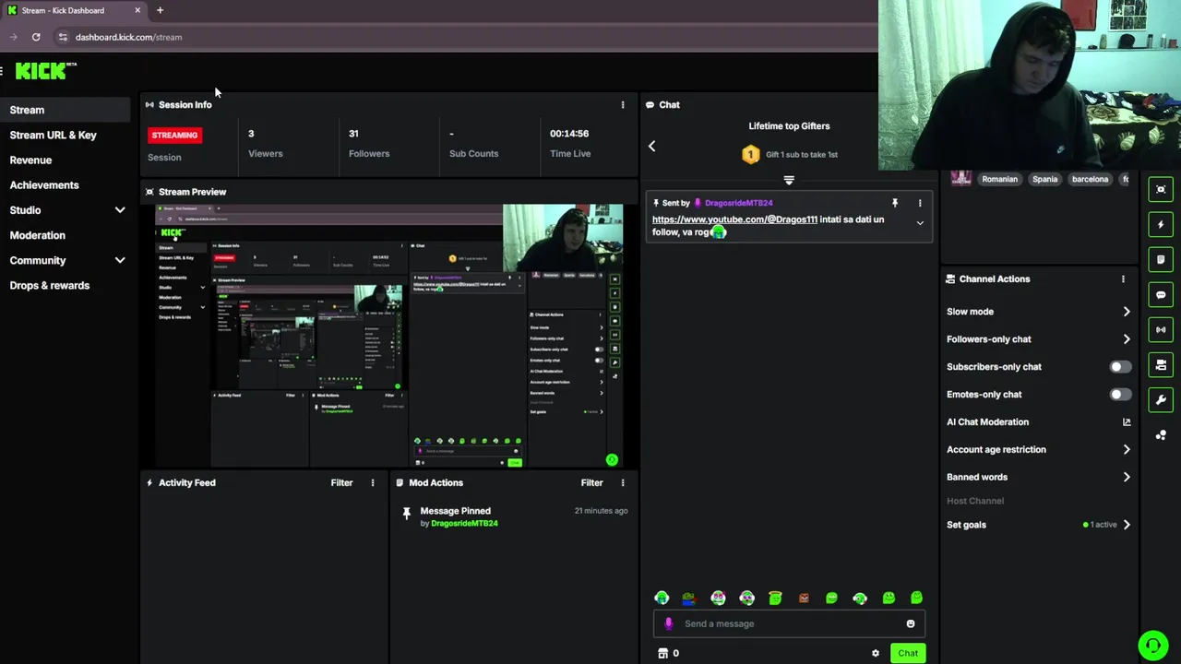Open a new browser tab
The width and height of the screenshot is (1181, 664).
tap(160, 10)
